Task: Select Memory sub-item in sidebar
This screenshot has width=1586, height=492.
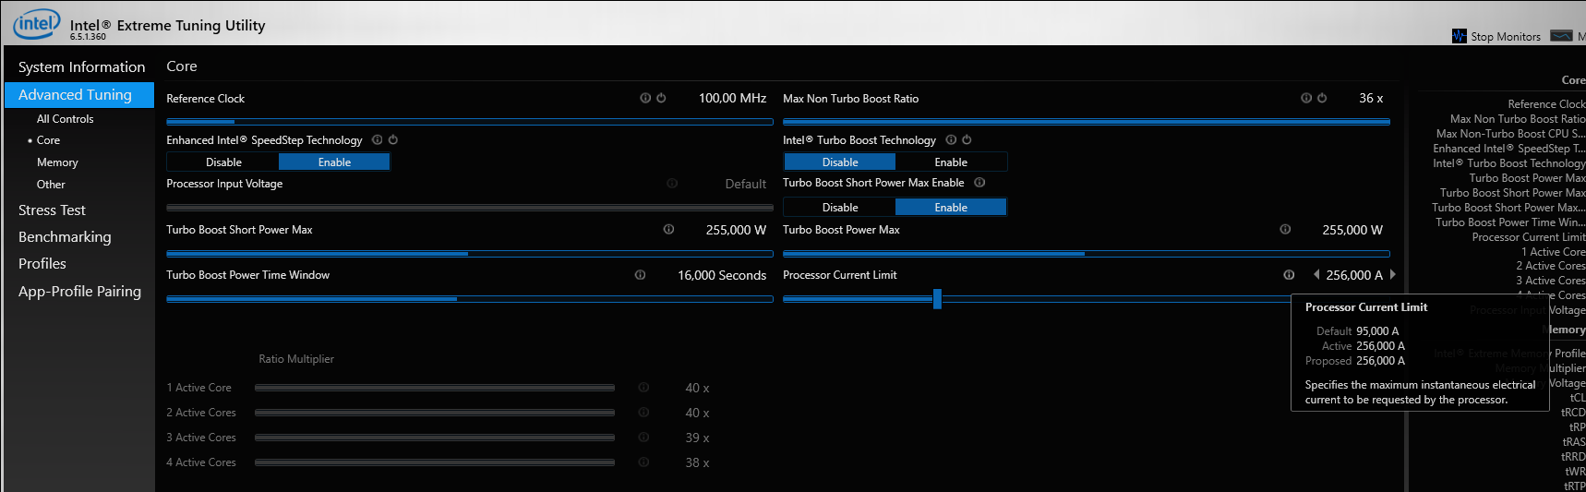Action: pyautogui.click(x=57, y=162)
